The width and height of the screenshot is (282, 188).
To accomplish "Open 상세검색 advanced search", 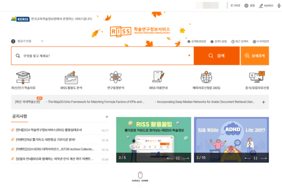I will (x=255, y=55).
